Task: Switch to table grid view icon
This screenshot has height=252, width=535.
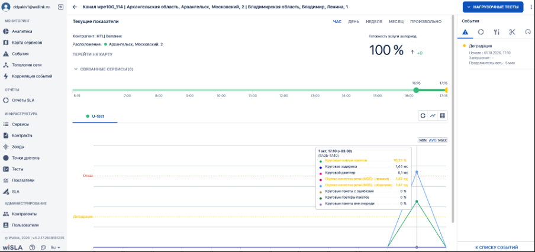Action: [x=443, y=115]
